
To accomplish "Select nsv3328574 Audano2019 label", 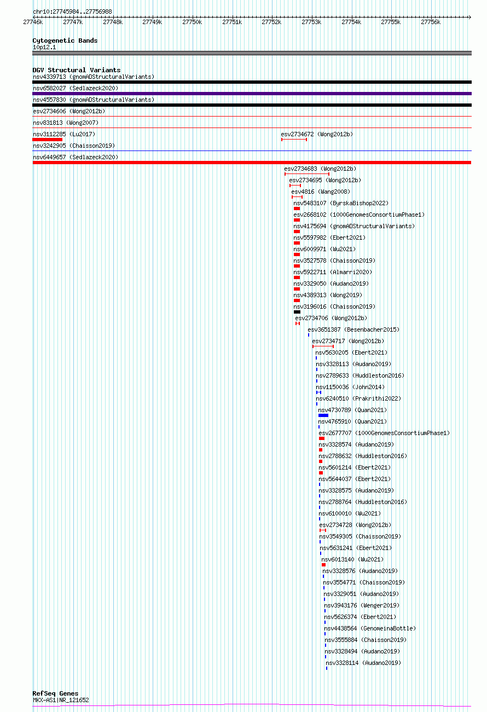I will pyautogui.click(x=356, y=444).
